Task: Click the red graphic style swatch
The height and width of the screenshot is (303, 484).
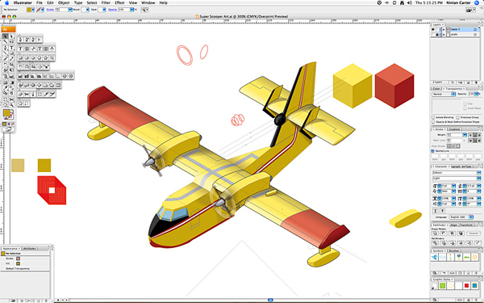Action: pyautogui.click(x=467, y=285)
